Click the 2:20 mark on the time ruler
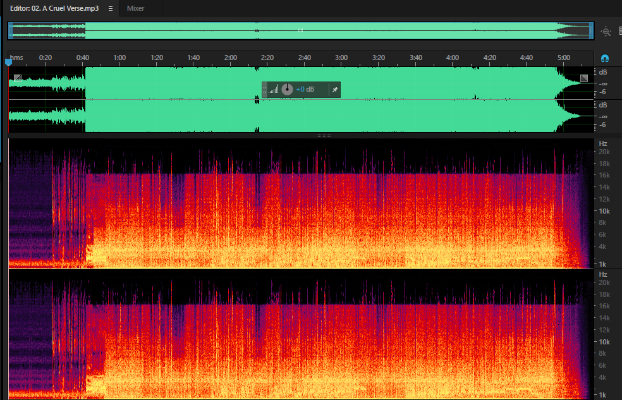The width and height of the screenshot is (622, 400). coord(267,58)
